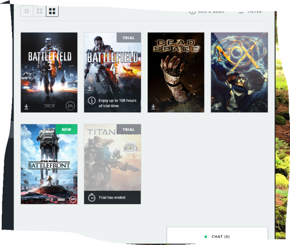Viewport: 290px width, 245px height.
Task: Click 'Trial has ended' text
Action: coord(112,198)
